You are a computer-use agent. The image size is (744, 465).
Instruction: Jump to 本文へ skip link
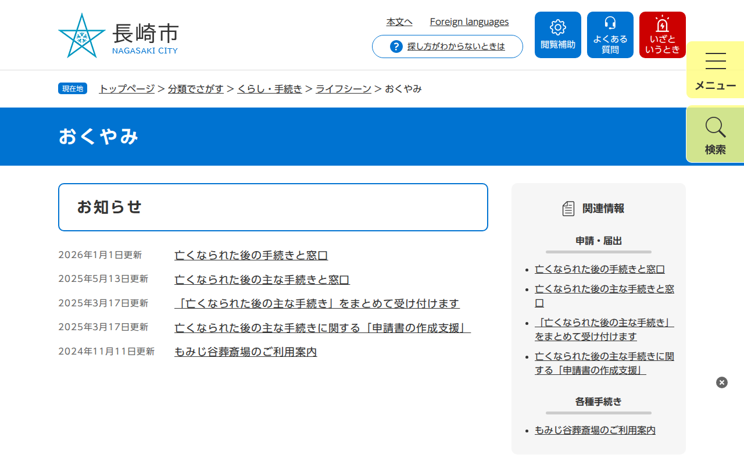[x=399, y=22]
